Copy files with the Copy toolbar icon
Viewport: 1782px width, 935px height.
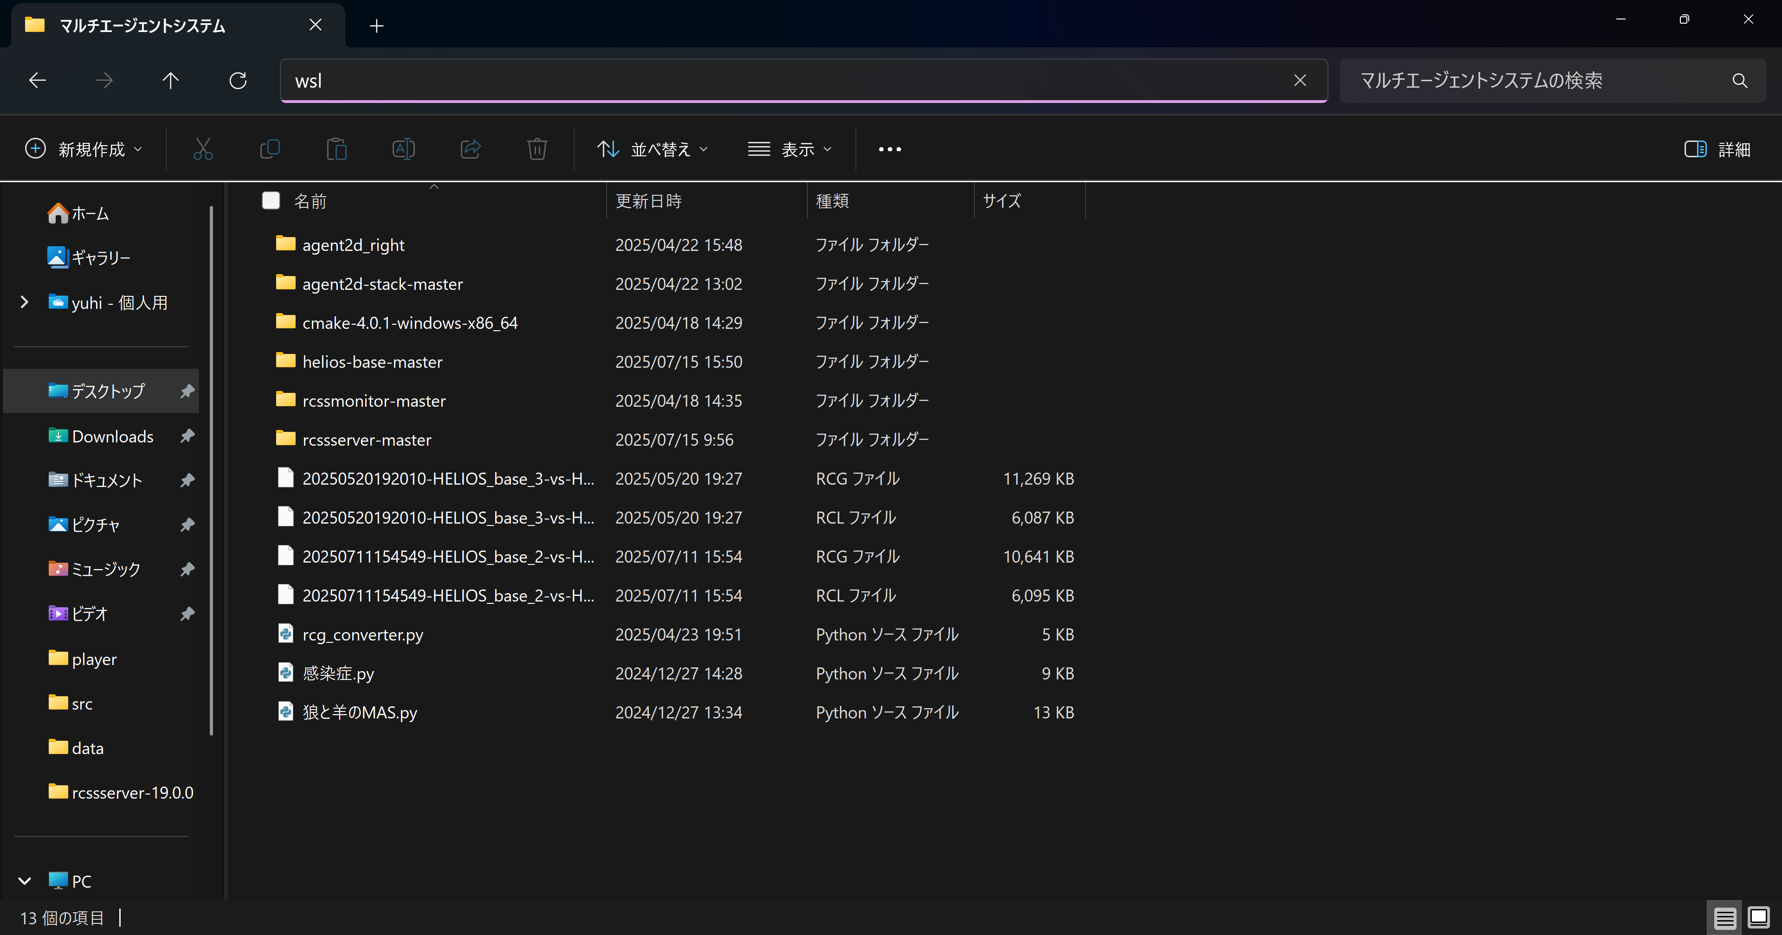pos(270,149)
